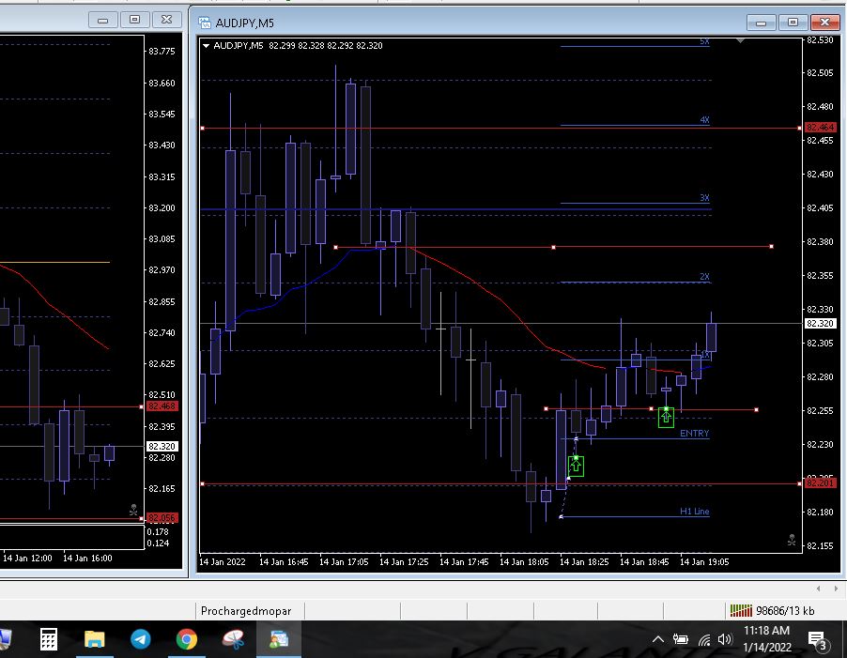Open File Explorer from the taskbar
The image size is (847, 658).
point(95,639)
